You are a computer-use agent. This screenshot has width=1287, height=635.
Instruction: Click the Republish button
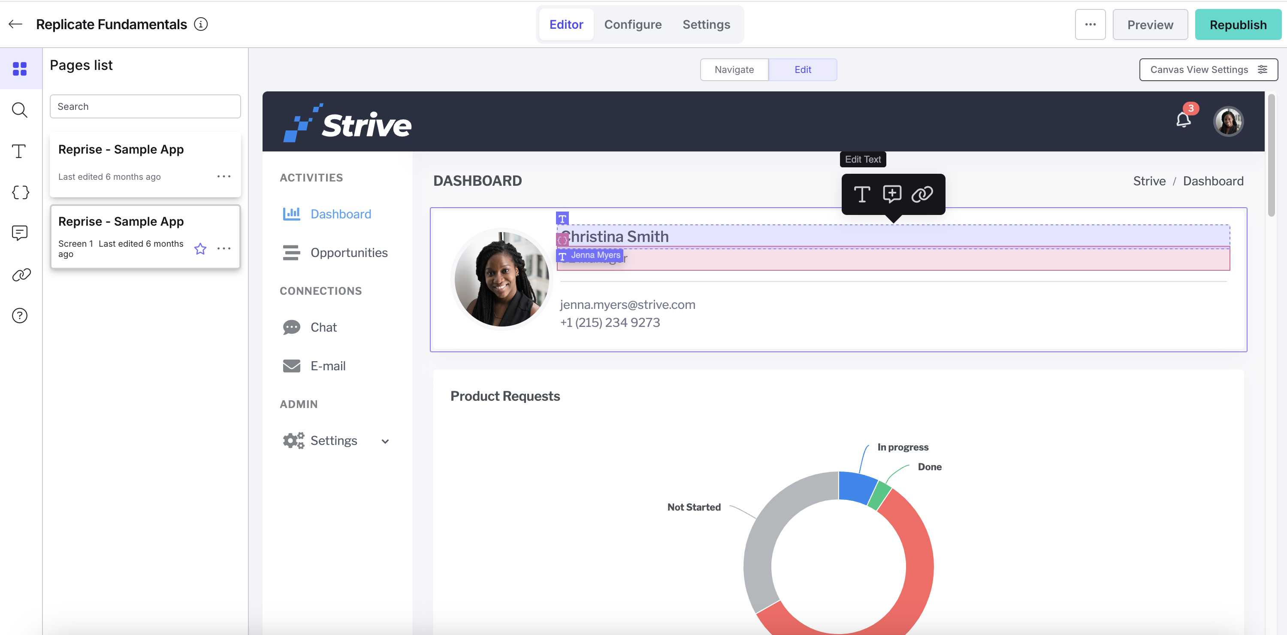tap(1238, 24)
